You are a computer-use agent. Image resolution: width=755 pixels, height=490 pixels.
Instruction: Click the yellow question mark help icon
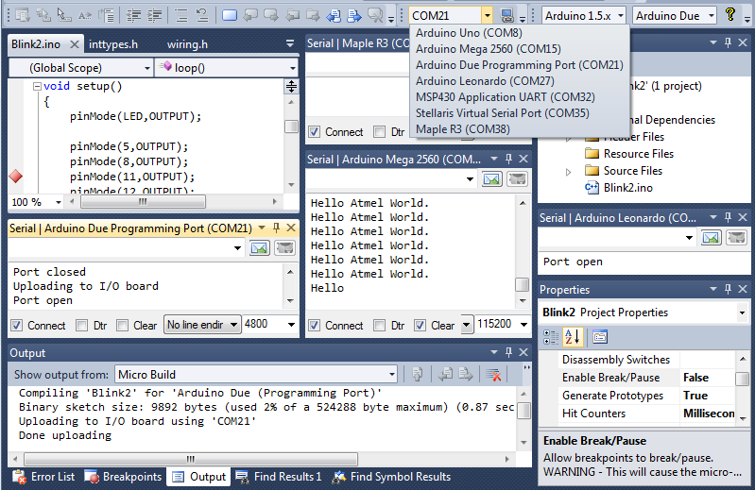point(730,15)
